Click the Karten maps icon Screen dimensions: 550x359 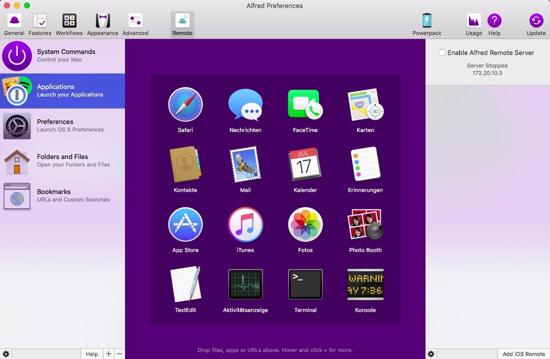pos(365,104)
